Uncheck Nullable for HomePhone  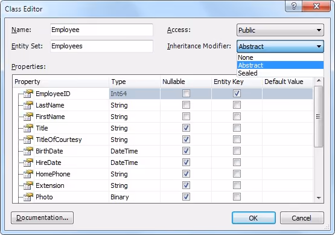[x=186, y=174]
